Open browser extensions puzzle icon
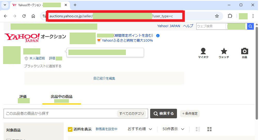259x140 pixels. click(230, 16)
